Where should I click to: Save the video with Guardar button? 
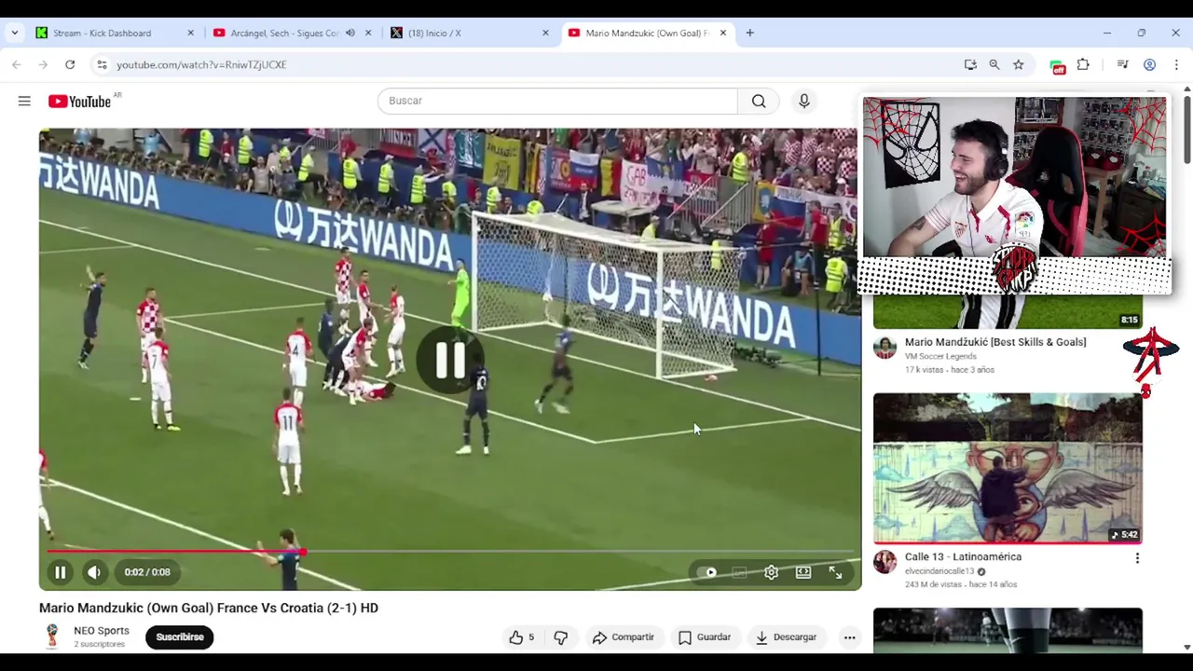click(705, 637)
